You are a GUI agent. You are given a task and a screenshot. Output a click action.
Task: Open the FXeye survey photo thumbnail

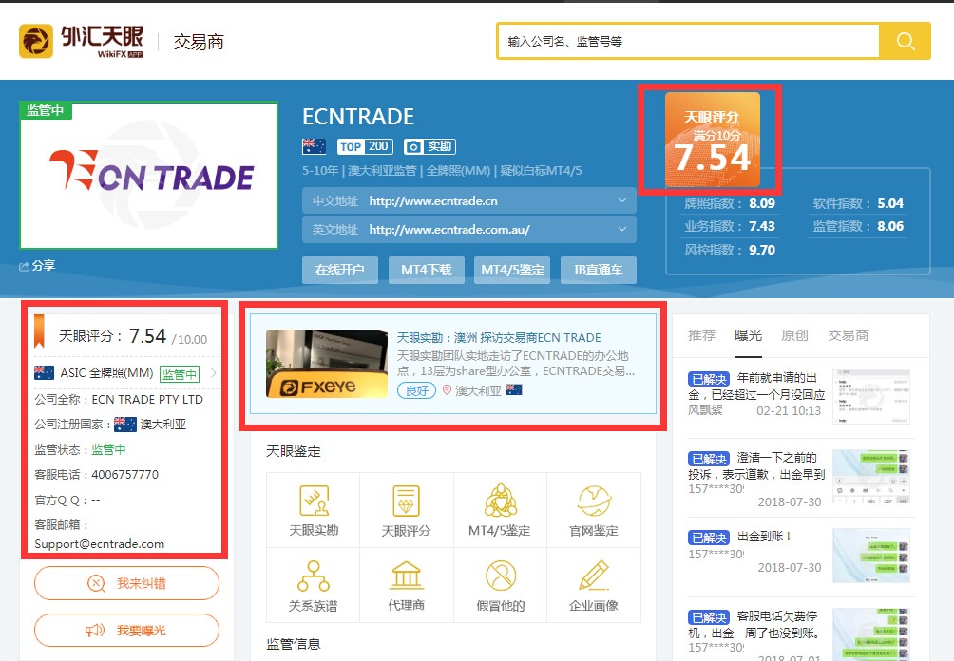coord(327,364)
